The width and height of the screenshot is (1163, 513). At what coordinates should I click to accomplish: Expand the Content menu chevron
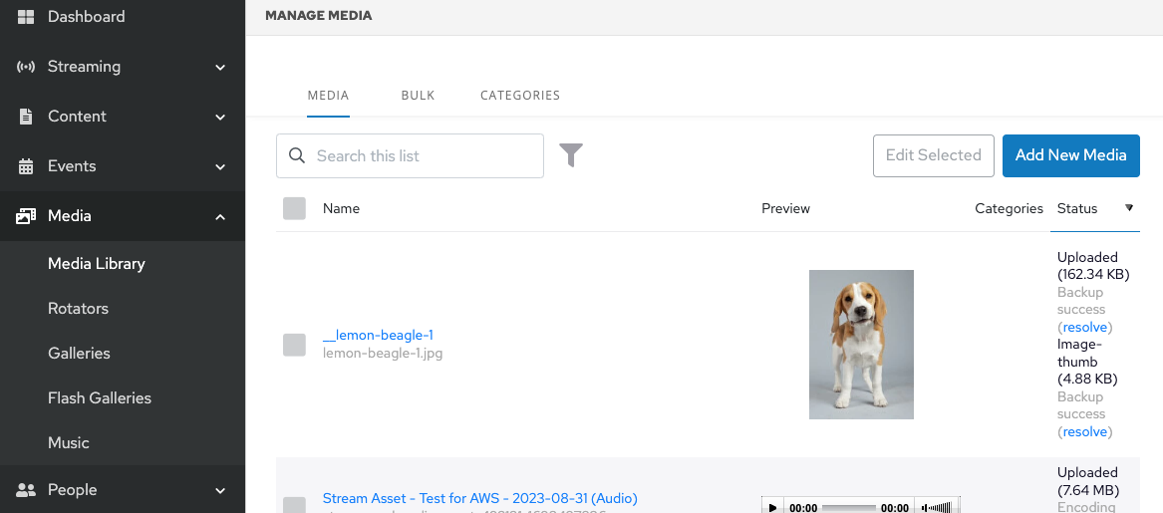[x=220, y=118]
